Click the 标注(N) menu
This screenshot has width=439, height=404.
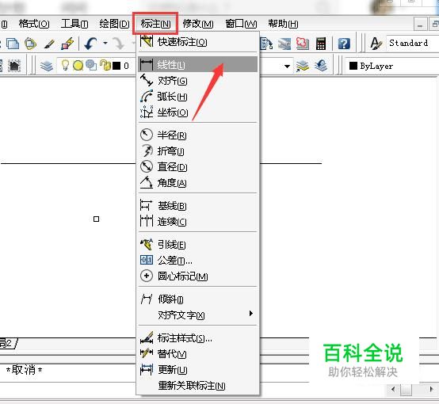coord(155,24)
